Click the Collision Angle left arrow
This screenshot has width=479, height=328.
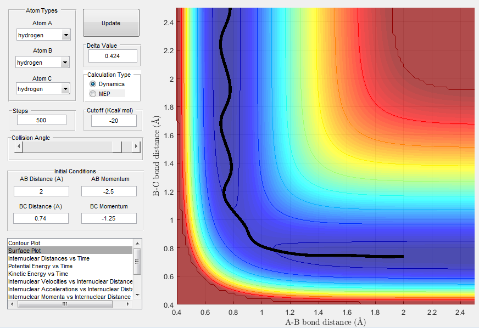pos(19,146)
